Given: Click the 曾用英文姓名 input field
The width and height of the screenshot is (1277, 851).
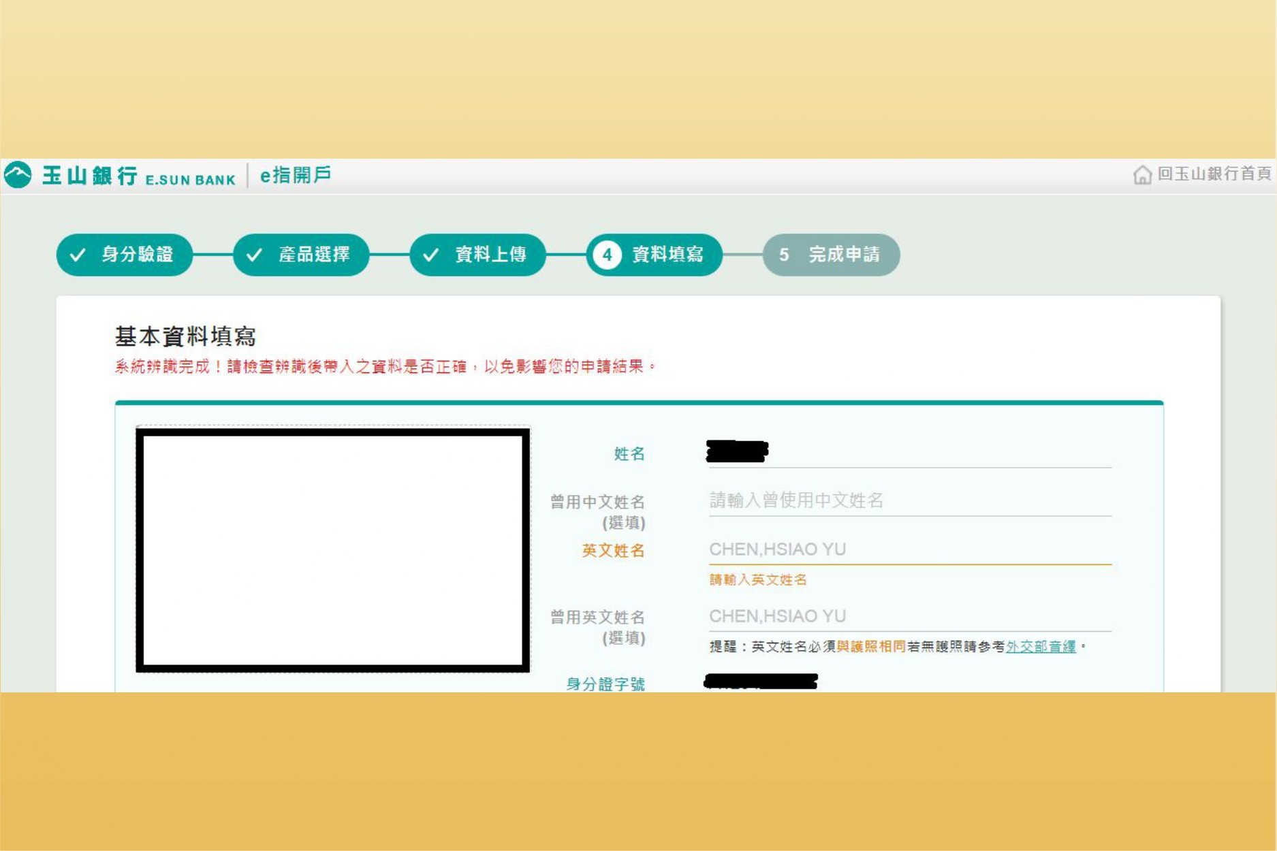Looking at the screenshot, I should coord(910,616).
